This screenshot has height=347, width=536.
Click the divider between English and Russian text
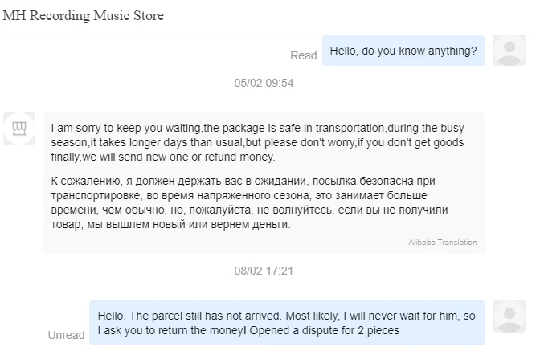click(264, 169)
